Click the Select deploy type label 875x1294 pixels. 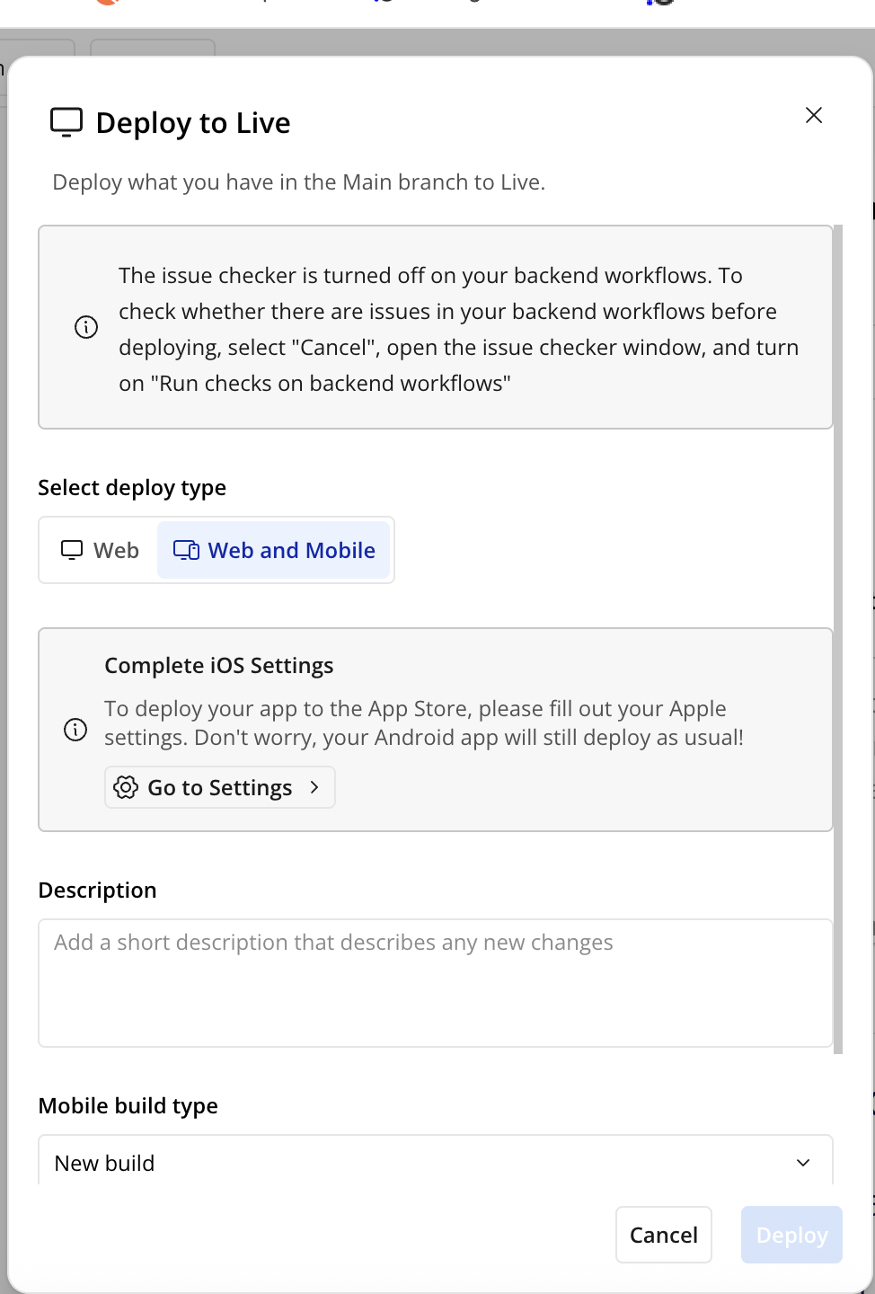click(132, 488)
